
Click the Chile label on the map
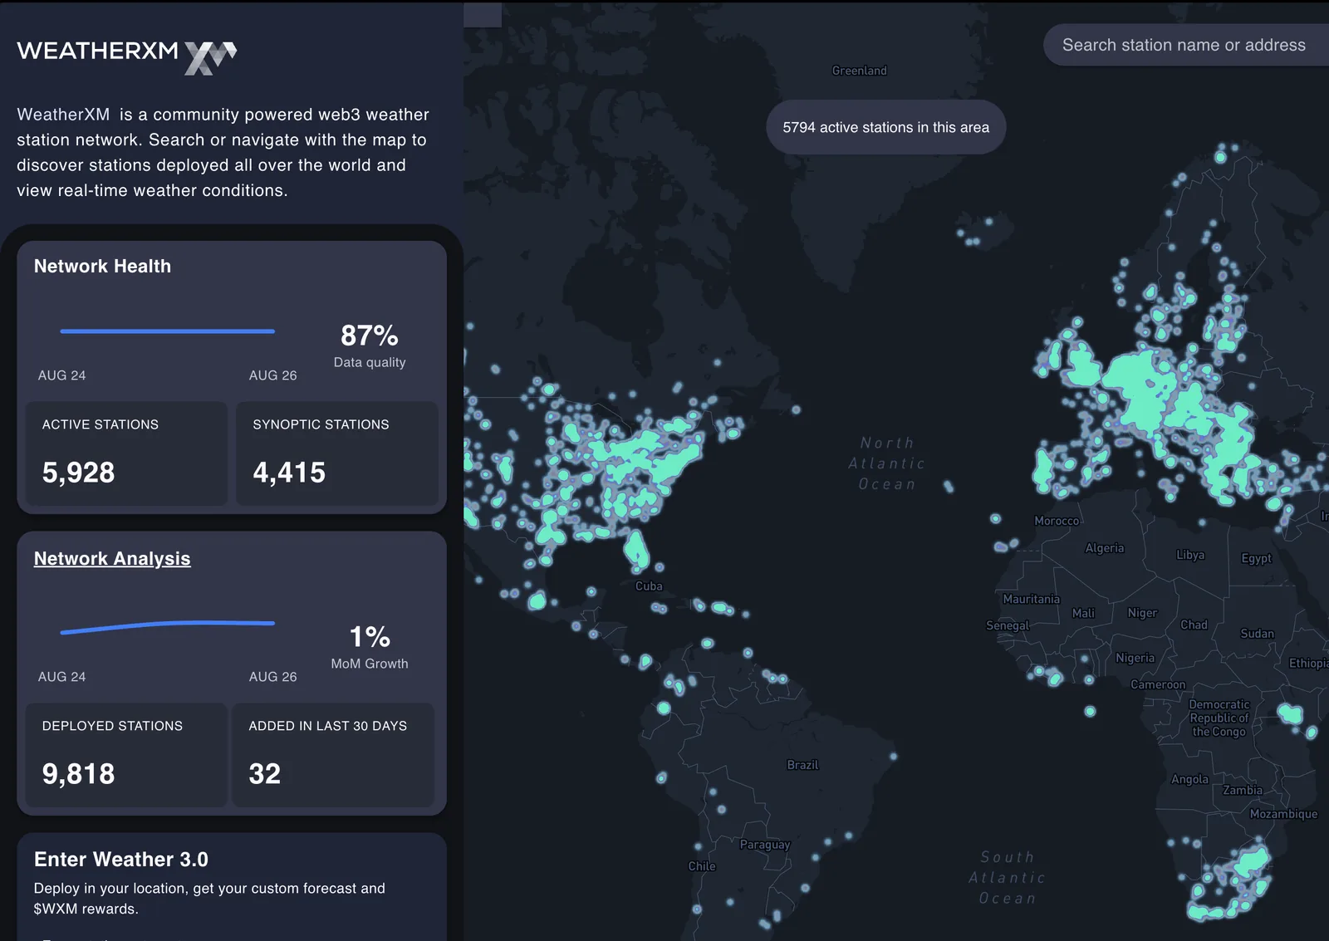[702, 866]
